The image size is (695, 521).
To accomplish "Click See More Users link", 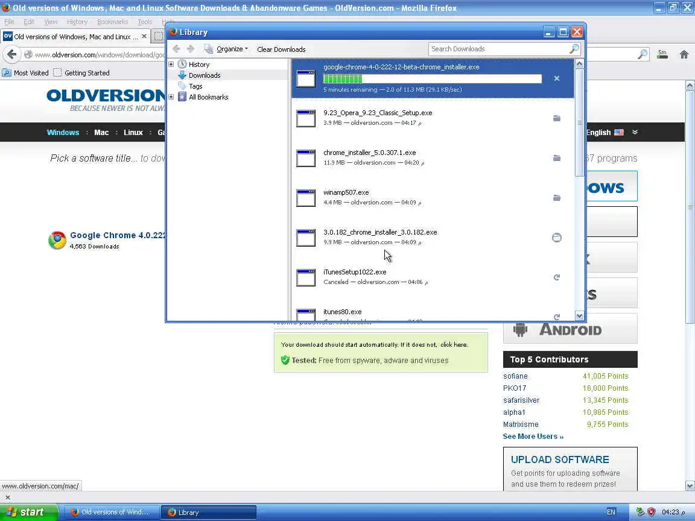I will pyautogui.click(x=533, y=437).
